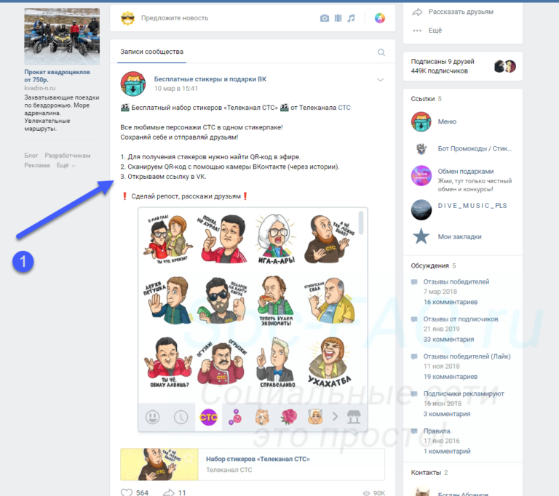Image resolution: width=559 pixels, height=496 pixels.
Task: Open the Меню link
Action: click(x=447, y=121)
